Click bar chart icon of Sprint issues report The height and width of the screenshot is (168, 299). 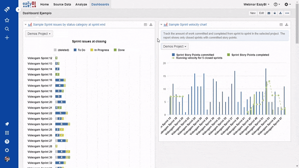(x=30, y=25)
